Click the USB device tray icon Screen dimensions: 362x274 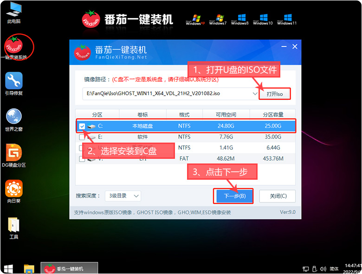(x=315, y=269)
